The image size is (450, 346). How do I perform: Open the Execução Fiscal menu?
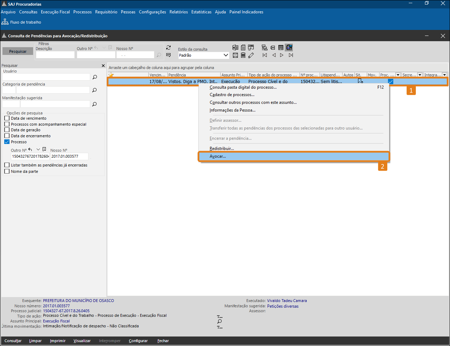point(55,12)
